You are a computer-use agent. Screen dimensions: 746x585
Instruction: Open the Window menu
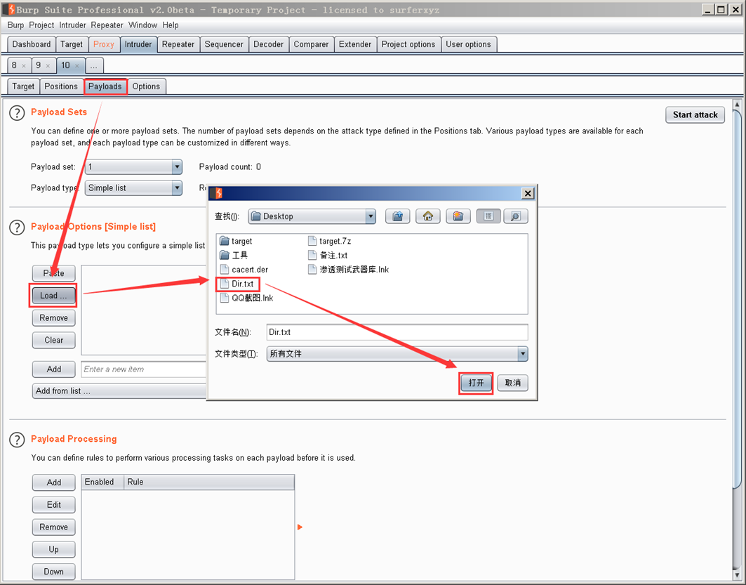pyautogui.click(x=142, y=25)
